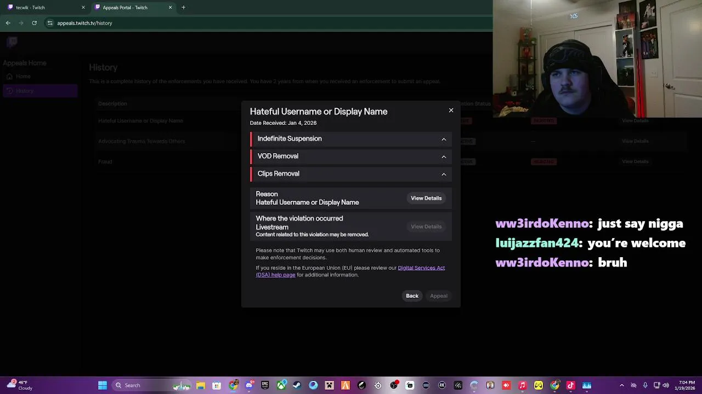Image resolution: width=702 pixels, height=394 pixels.
Task: View Details for the Reason row
Action: 426,198
